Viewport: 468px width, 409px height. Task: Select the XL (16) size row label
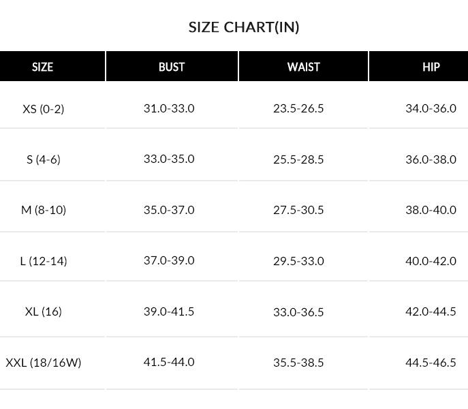[44, 312]
